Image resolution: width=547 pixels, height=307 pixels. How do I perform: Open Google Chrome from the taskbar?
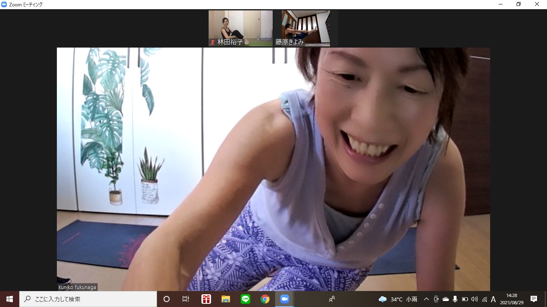[x=265, y=299]
